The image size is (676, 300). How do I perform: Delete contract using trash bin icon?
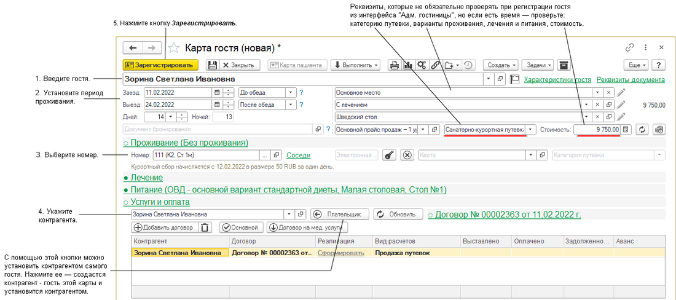(x=205, y=227)
